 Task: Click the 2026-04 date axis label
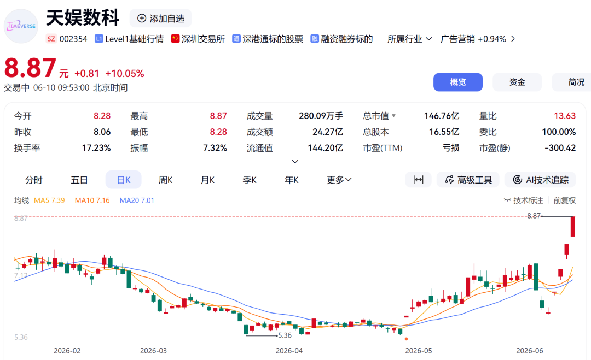click(289, 351)
